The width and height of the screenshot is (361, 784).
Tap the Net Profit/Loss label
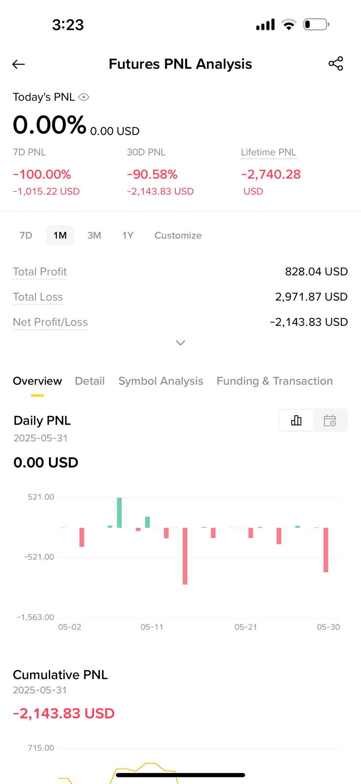tap(50, 322)
